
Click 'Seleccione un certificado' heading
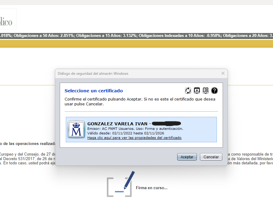point(94,91)
